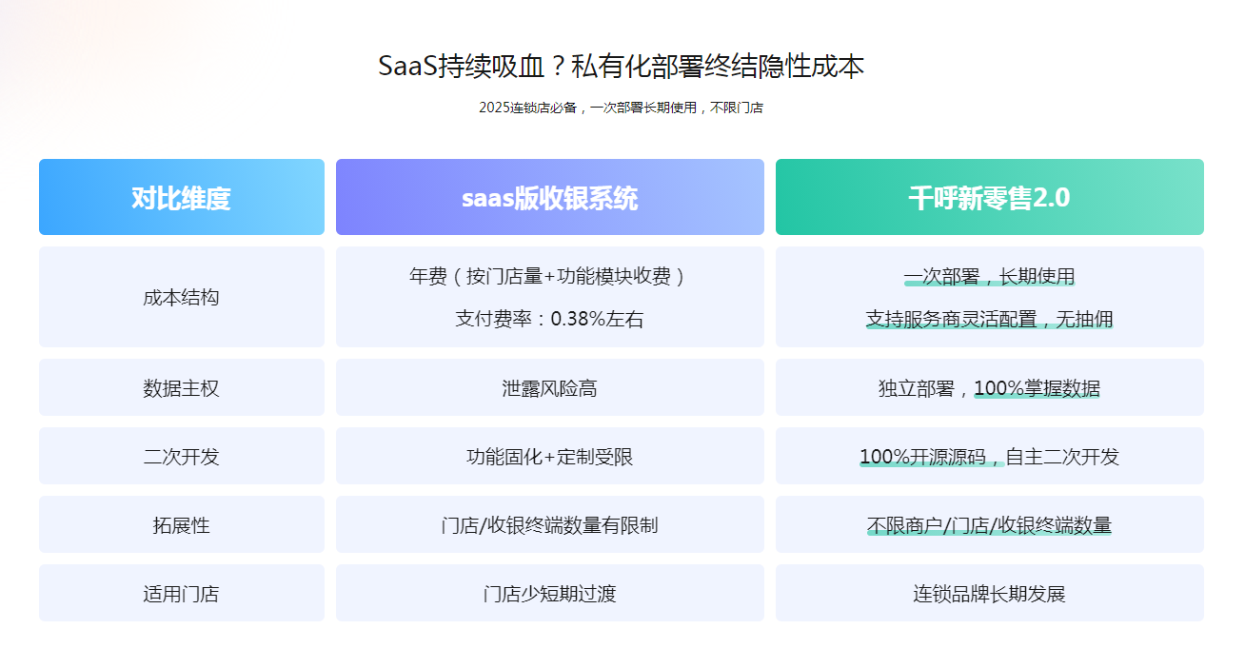Click the headline 'SaaS持续吸血？私有化部署终结隐性成本'
1245x668 pixels.
click(622, 67)
